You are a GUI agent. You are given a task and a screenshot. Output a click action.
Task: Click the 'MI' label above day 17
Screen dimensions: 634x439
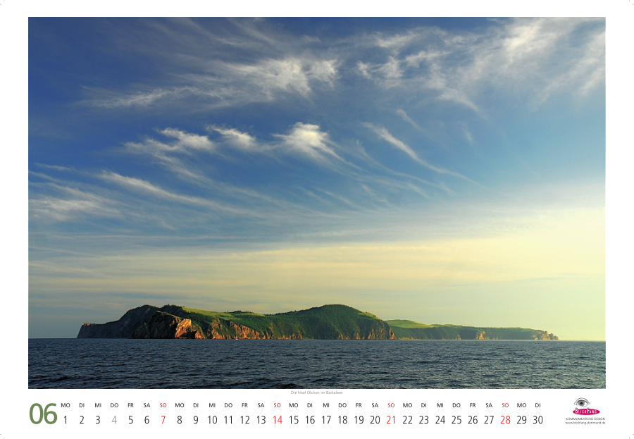[326, 405]
